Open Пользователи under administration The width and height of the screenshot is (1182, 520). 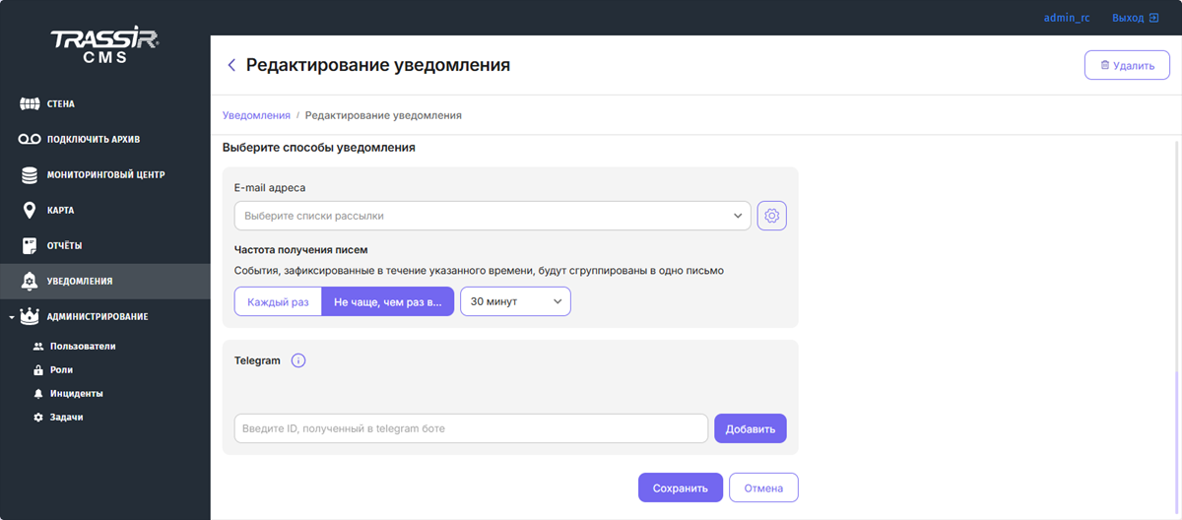coord(83,347)
